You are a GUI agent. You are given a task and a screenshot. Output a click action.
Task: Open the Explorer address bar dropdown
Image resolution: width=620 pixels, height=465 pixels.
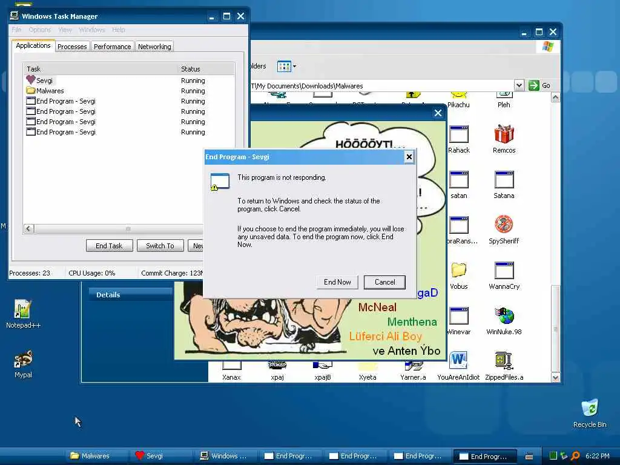click(519, 85)
